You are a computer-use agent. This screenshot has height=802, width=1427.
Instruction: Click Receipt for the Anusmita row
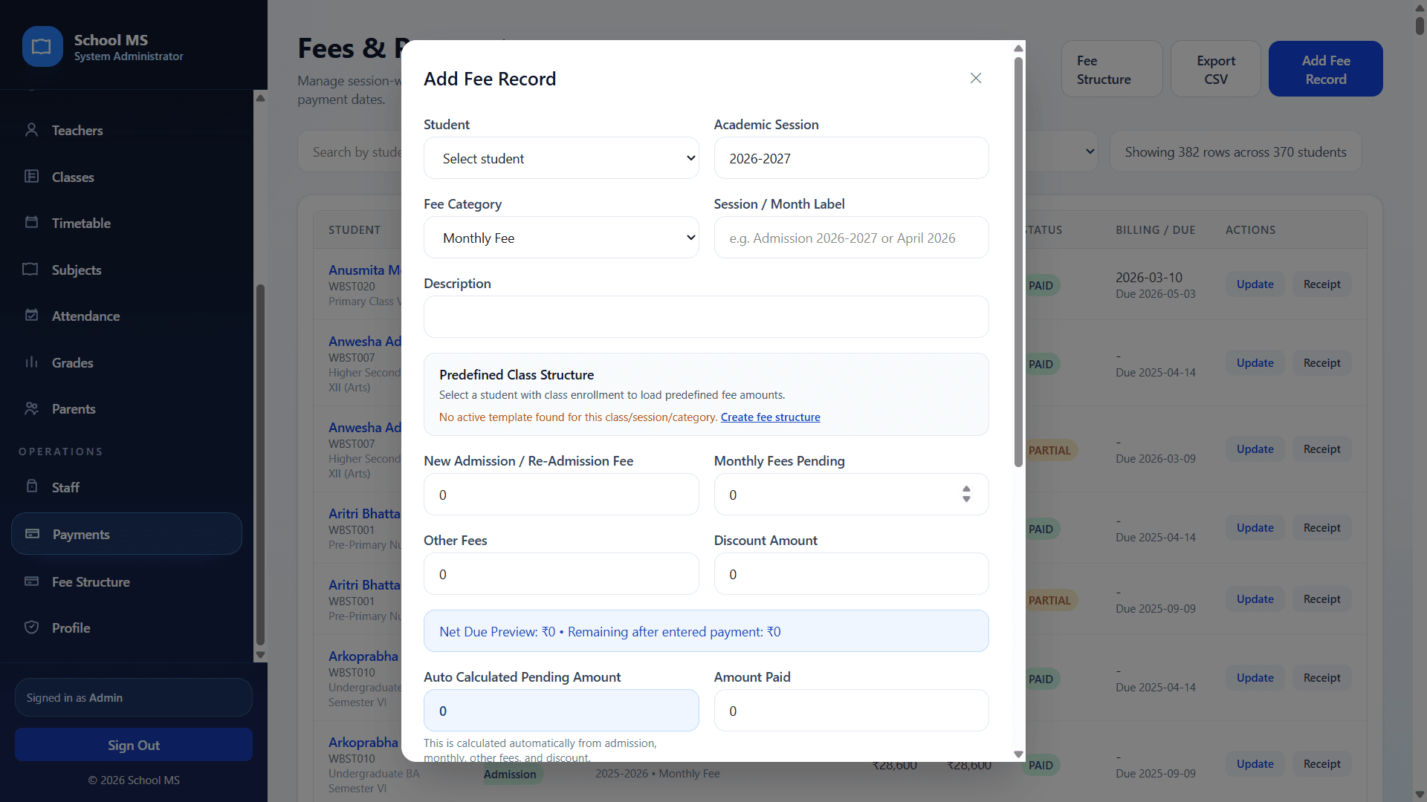click(1321, 284)
